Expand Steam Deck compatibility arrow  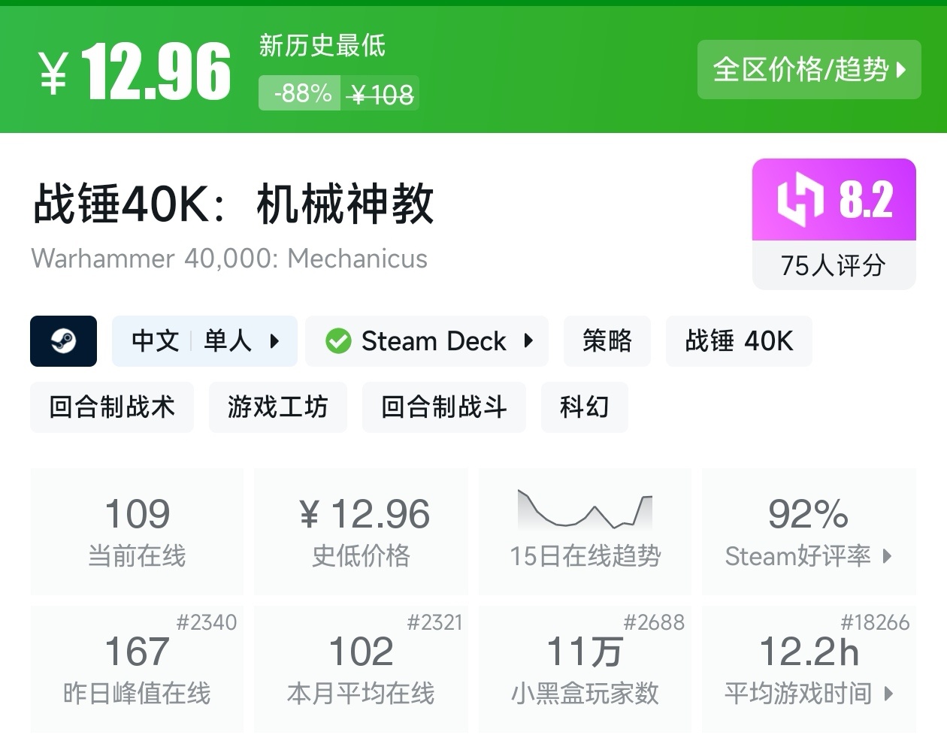528,341
